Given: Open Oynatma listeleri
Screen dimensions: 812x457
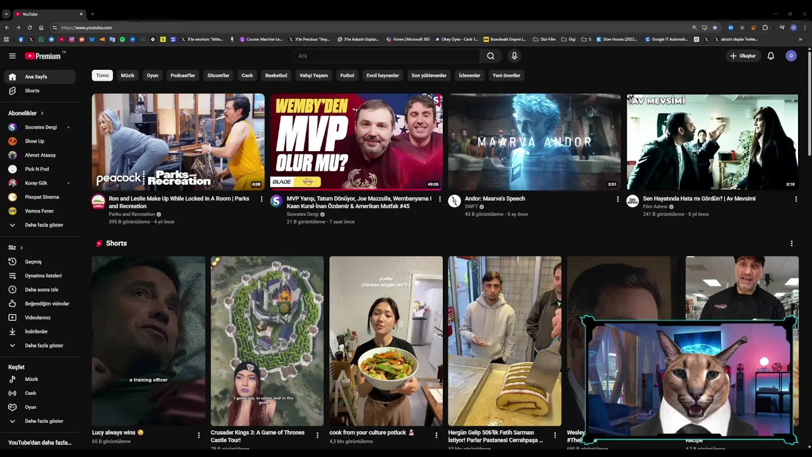Looking at the screenshot, I should (x=40, y=275).
